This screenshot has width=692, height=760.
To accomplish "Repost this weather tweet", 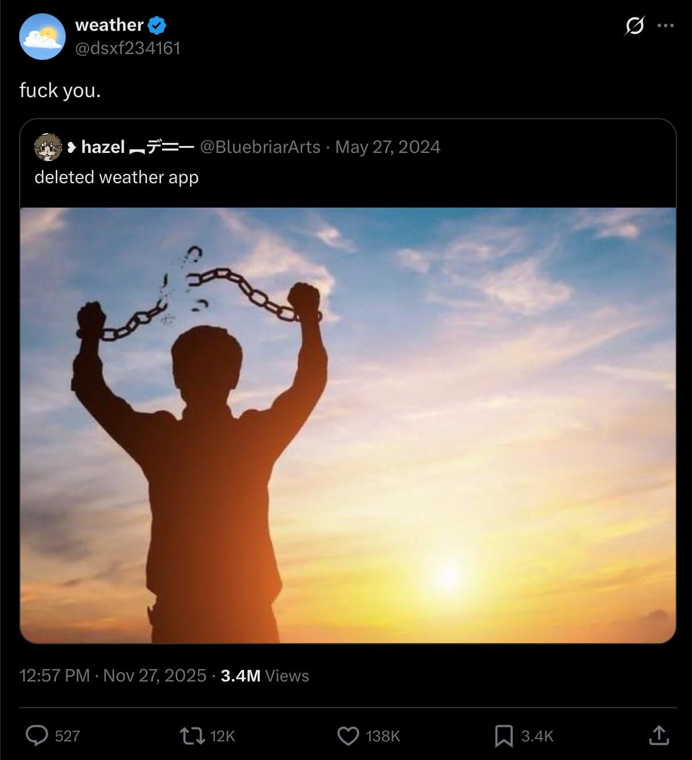I will point(192,736).
